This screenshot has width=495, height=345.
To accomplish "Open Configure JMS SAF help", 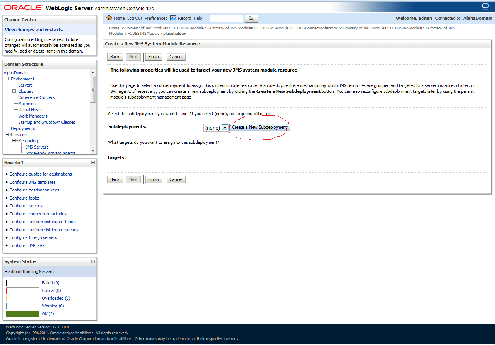I will tap(27, 246).
